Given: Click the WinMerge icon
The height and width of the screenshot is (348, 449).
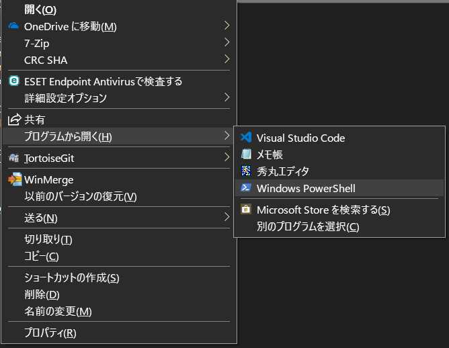Looking at the screenshot, I should [15, 179].
